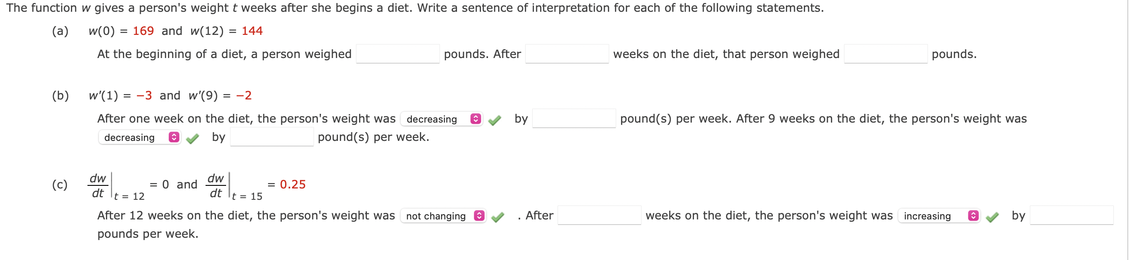Image resolution: width=1130 pixels, height=260 pixels.
Task: Open the first 'decreasing' dropdown in part (b)
Action: click(441, 119)
